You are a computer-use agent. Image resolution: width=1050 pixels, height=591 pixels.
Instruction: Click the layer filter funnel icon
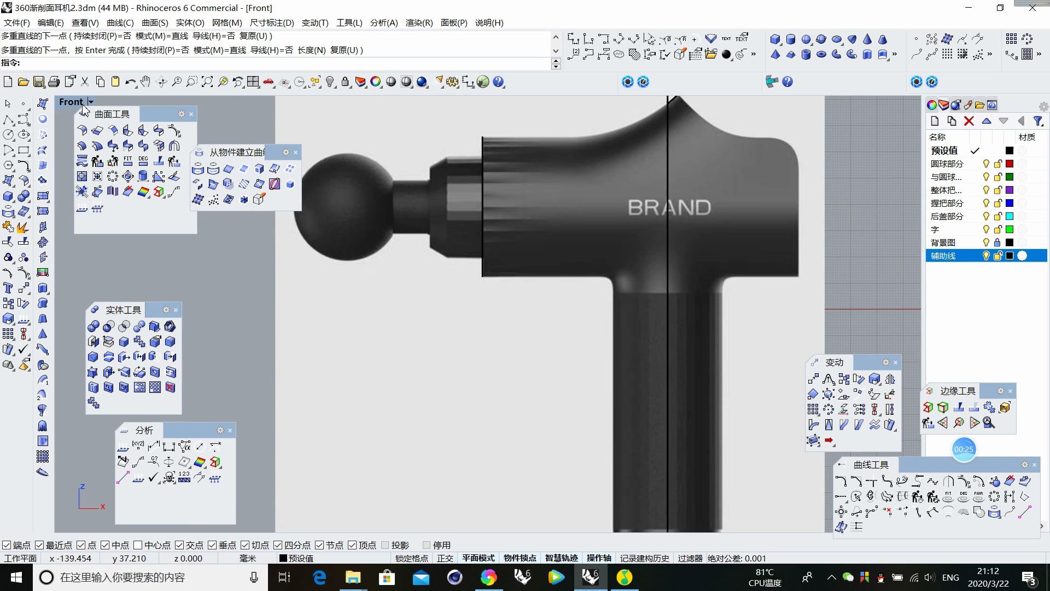click(1038, 121)
